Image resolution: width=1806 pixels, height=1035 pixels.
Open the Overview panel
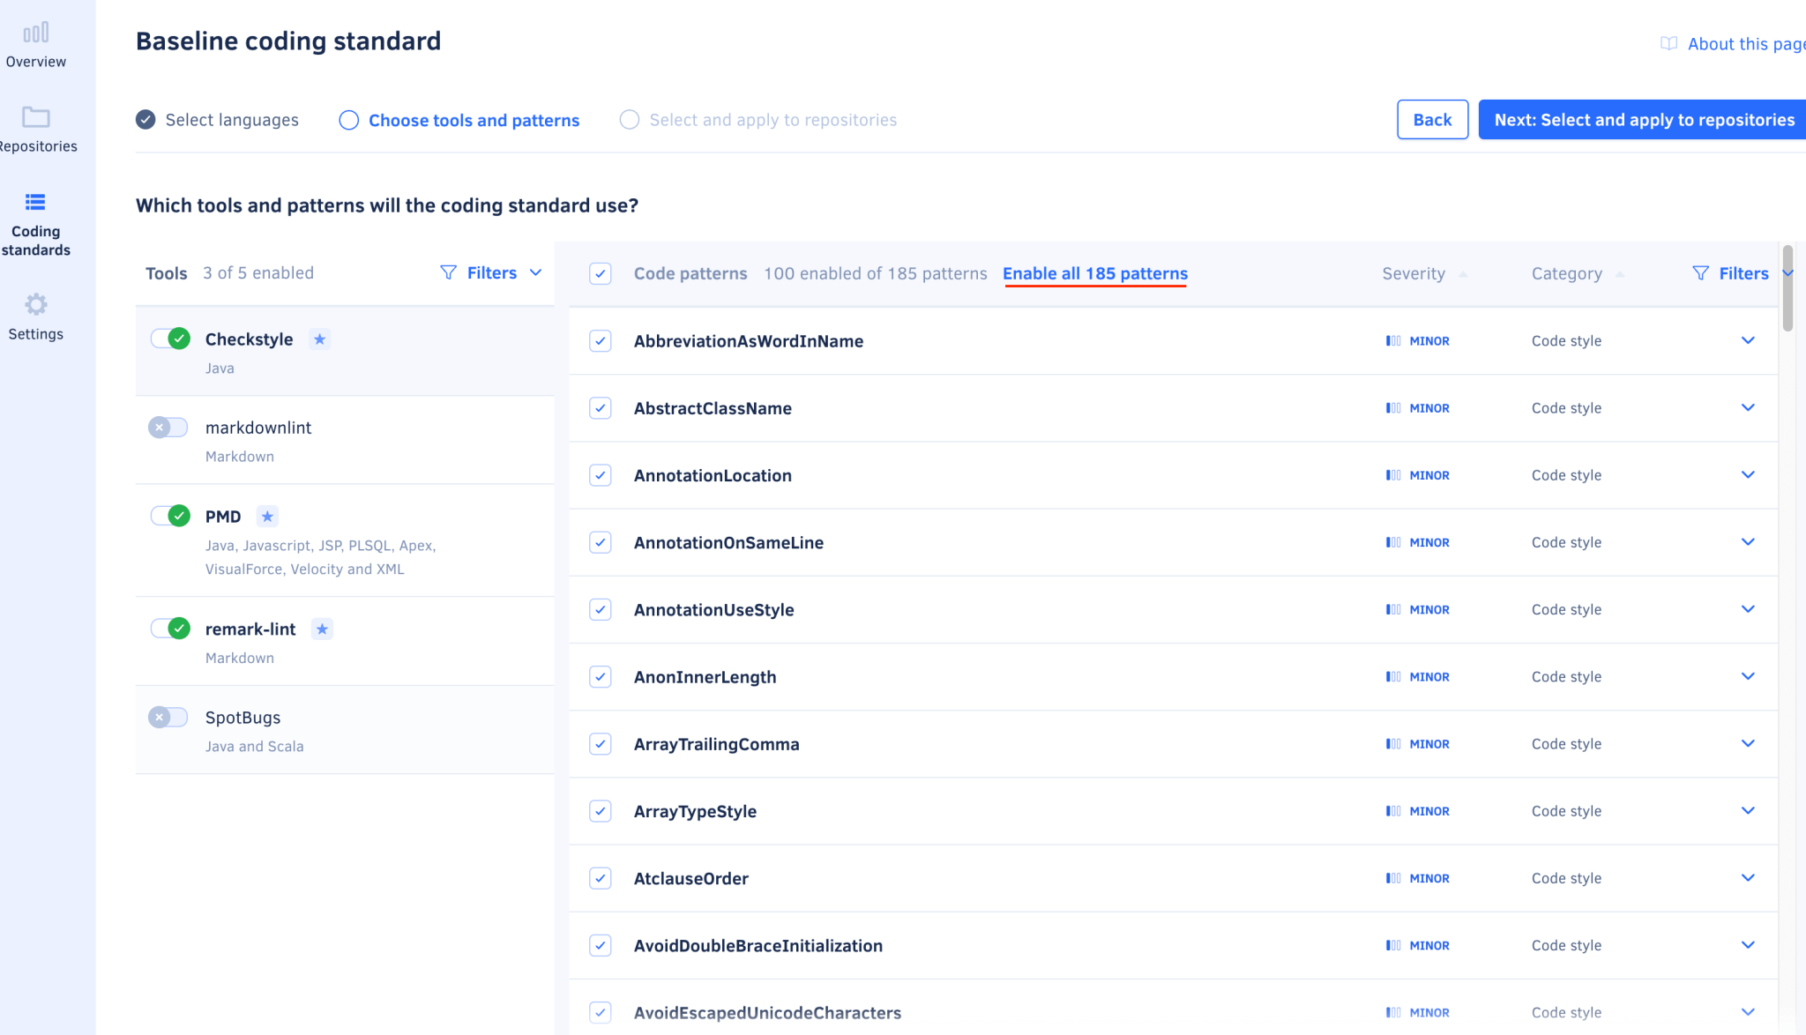(35, 41)
